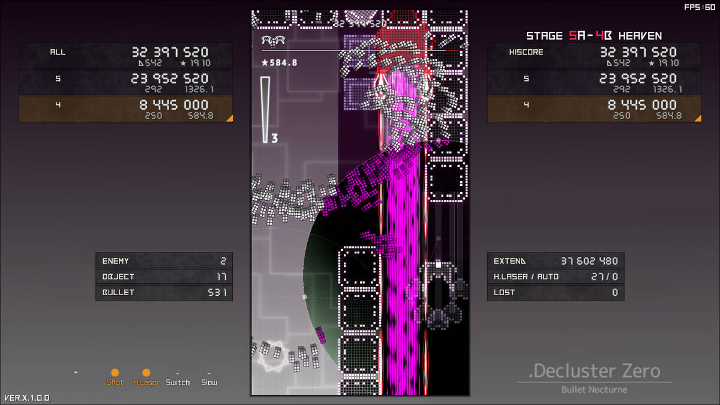720x405 pixels.
Task: Click the triangle 542 value under ALL score
Action: click(150, 63)
